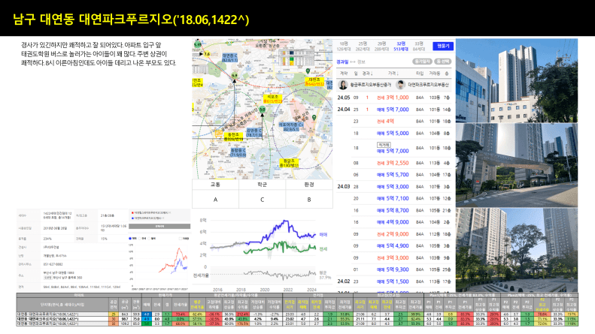Click the blue 매매 price line legend label
The image size is (595, 334).
click(323, 235)
